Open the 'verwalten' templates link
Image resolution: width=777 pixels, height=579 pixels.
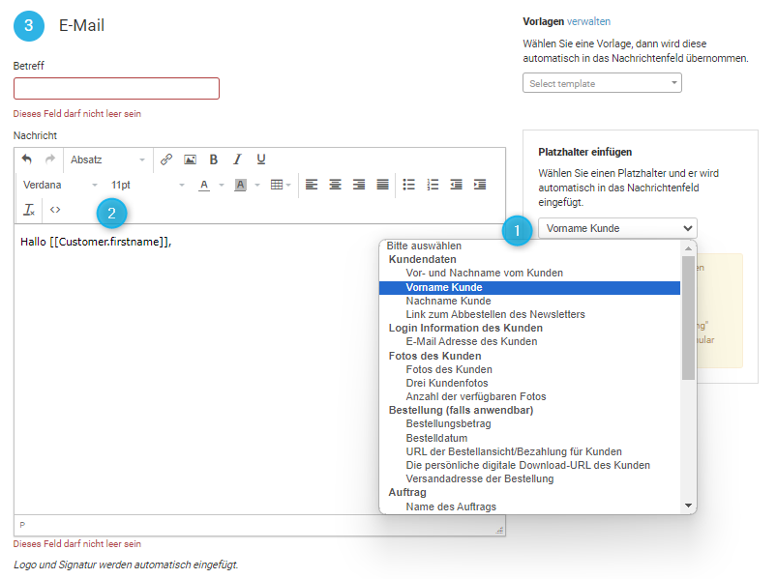(x=588, y=21)
